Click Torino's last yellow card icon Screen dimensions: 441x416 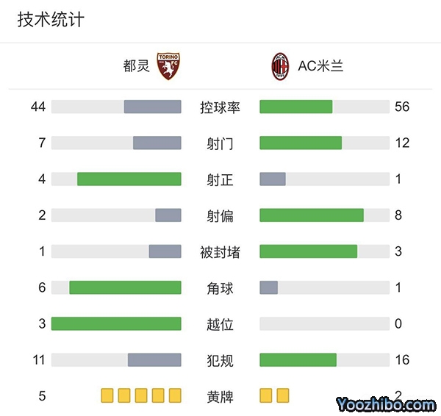tap(175, 396)
